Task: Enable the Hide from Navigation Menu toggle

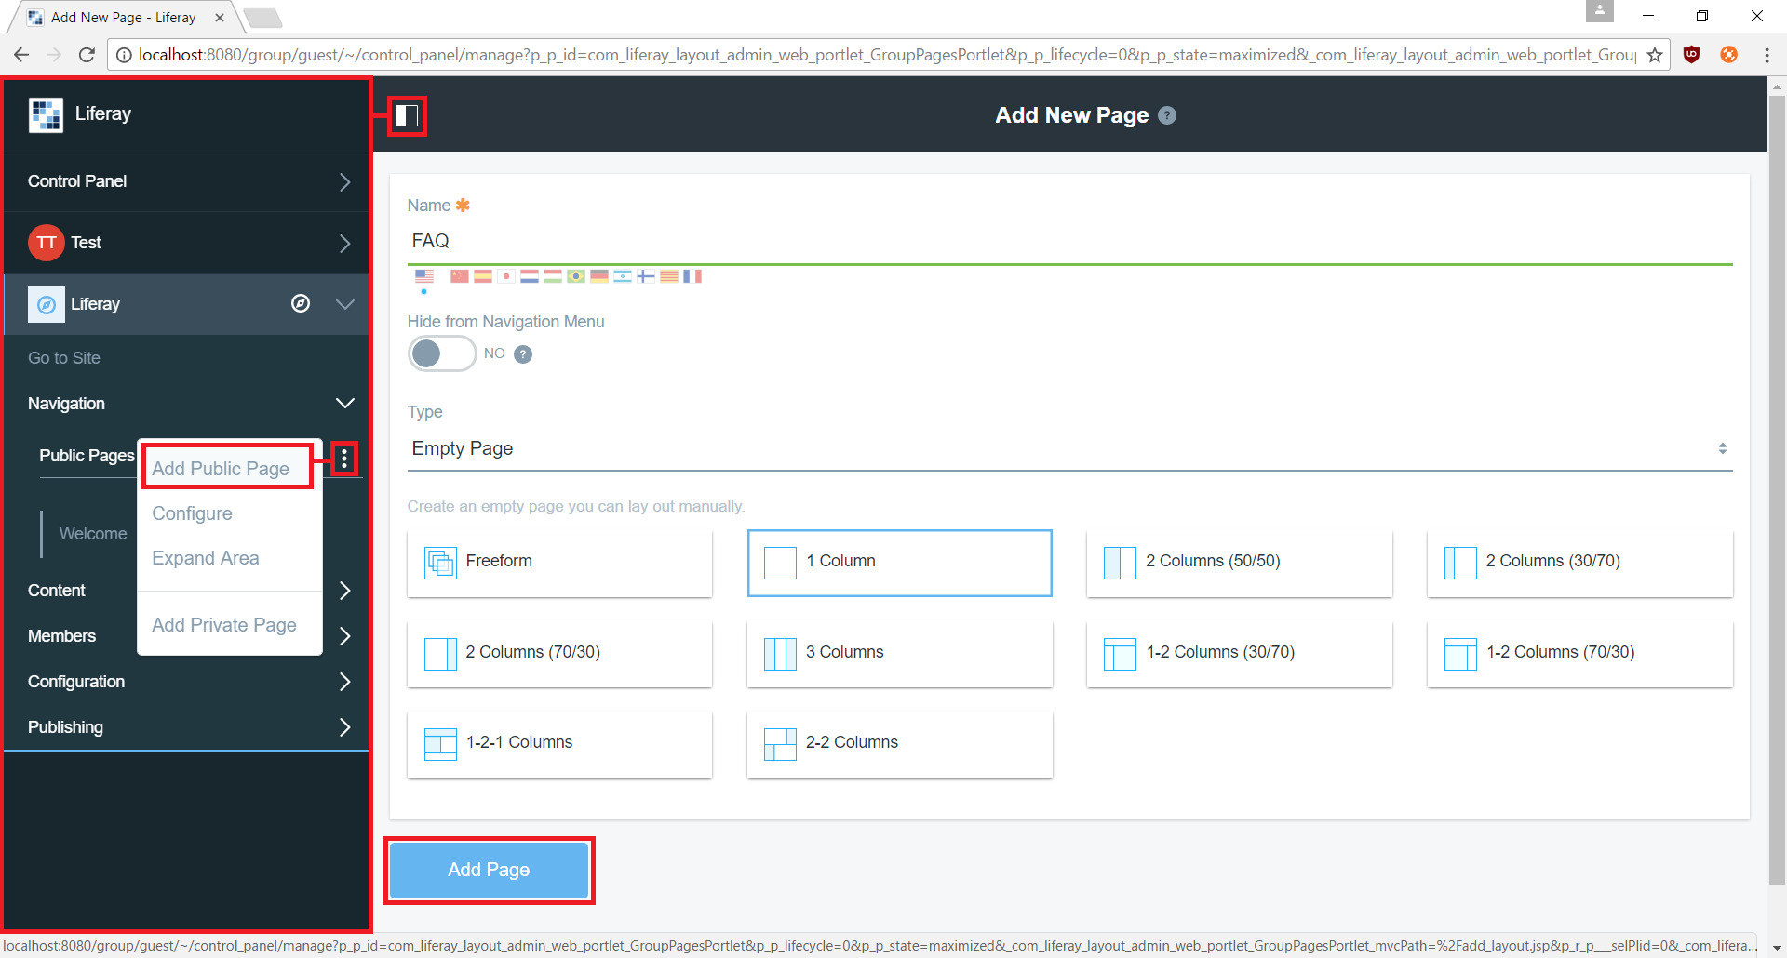Action: (x=441, y=353)
